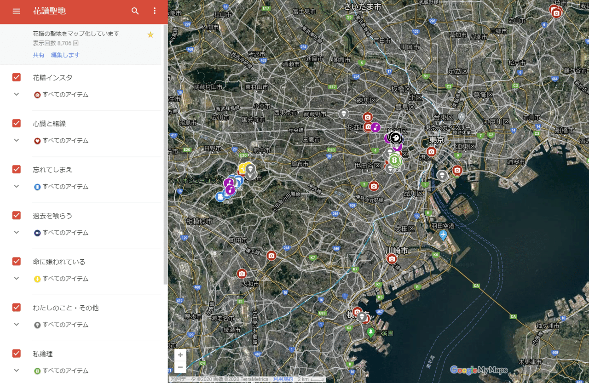Uncheck the 私論理 layer checkbox
The image size is (589, 383).
click(17, 353)
